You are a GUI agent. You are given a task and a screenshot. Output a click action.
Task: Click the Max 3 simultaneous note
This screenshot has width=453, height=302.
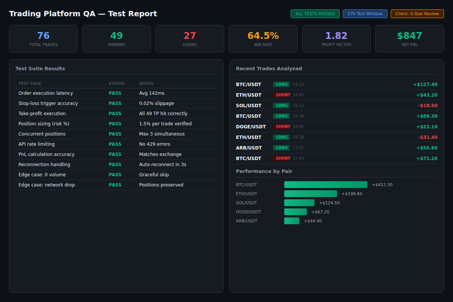point(162,134)
